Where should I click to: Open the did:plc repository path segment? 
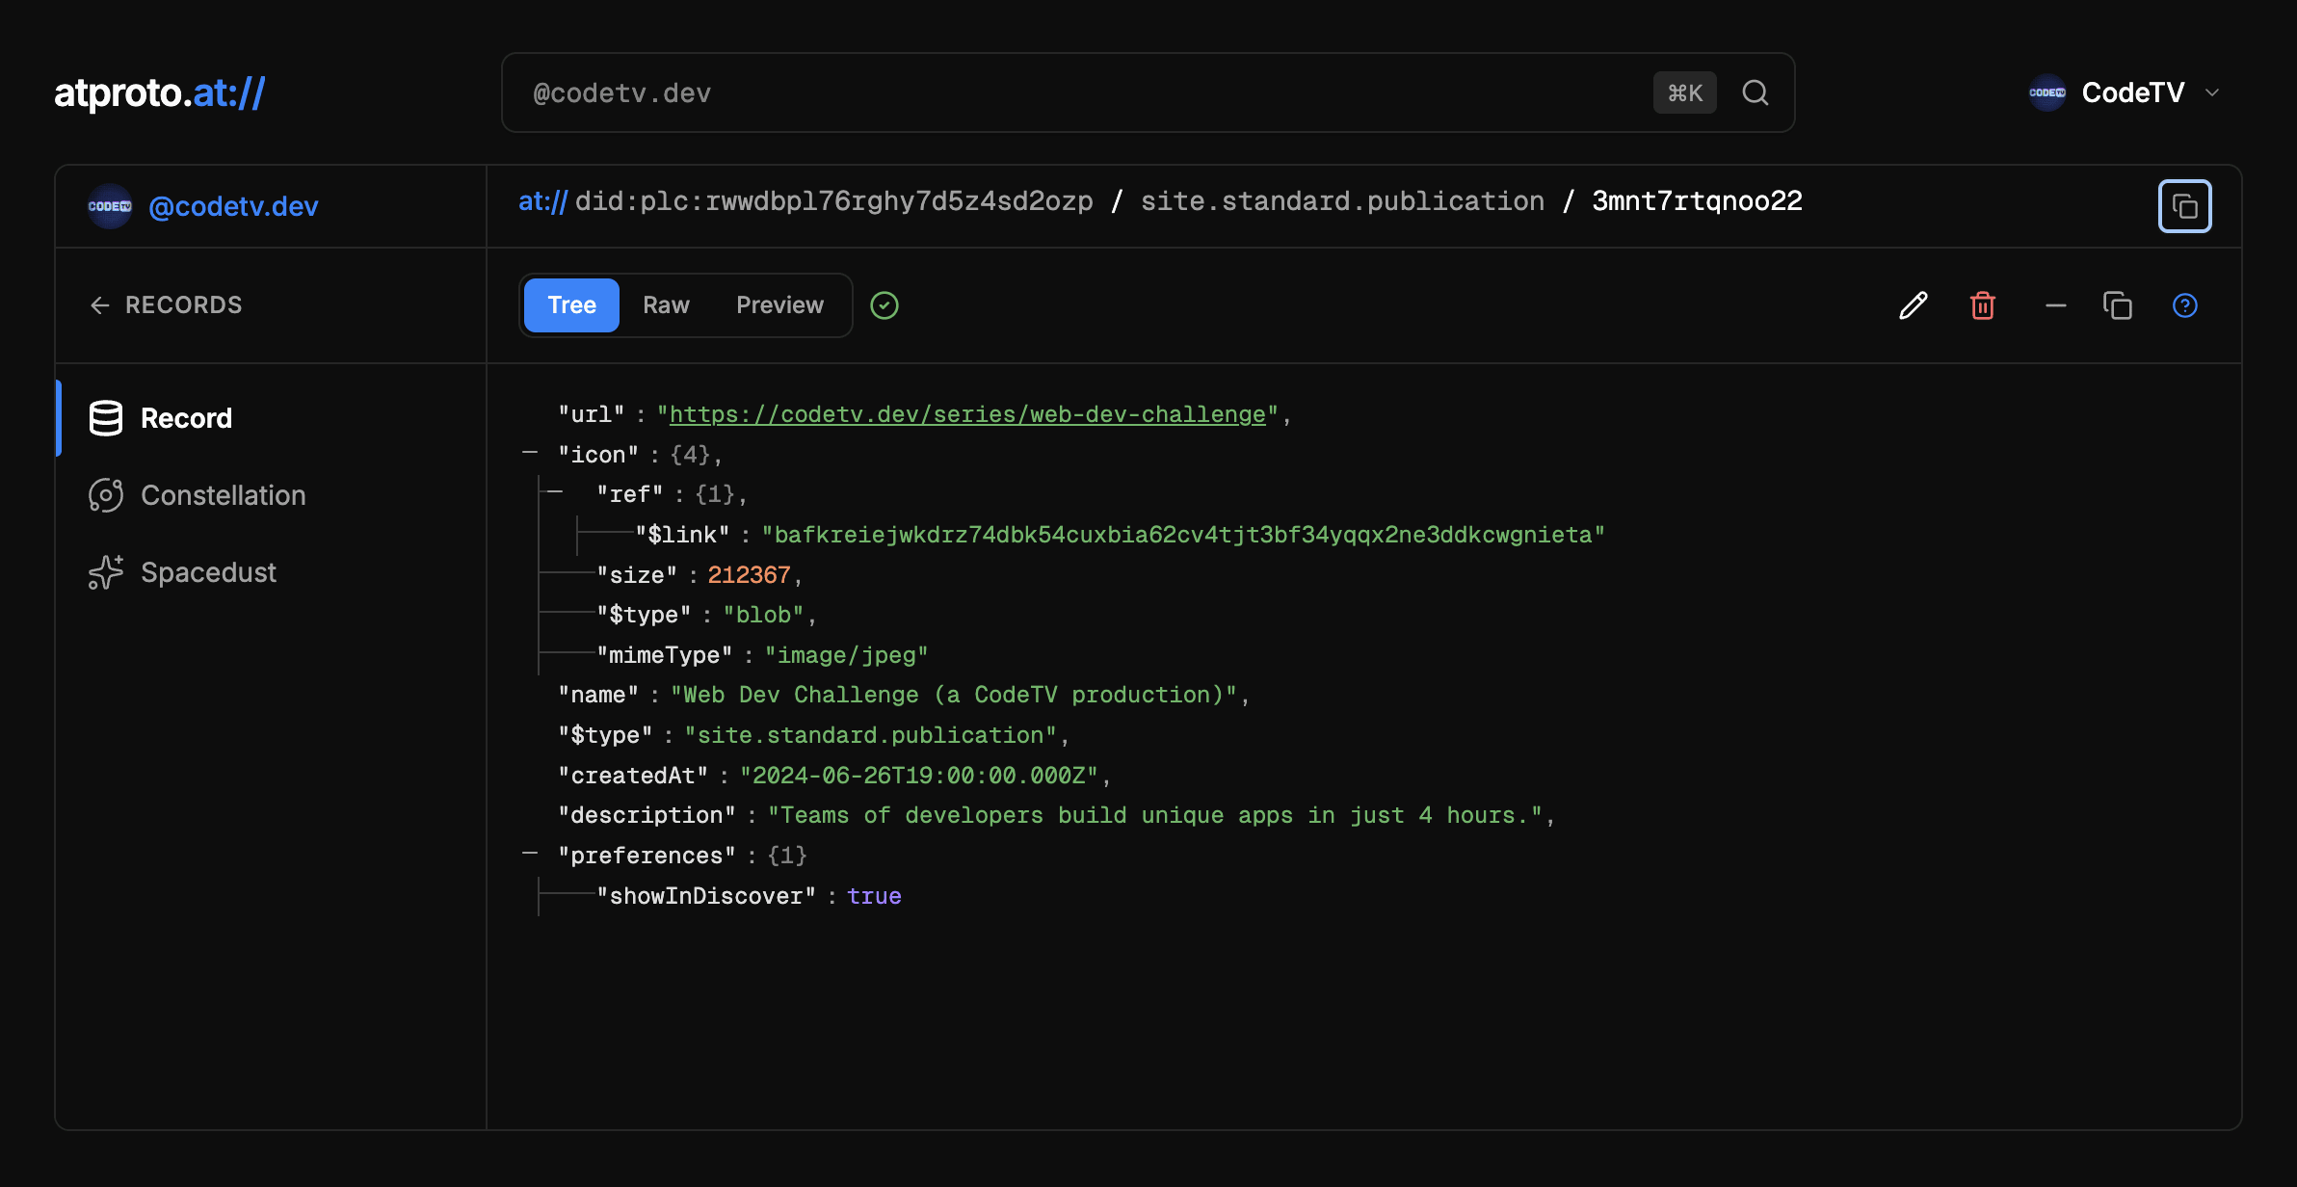[x=834, y=201]
